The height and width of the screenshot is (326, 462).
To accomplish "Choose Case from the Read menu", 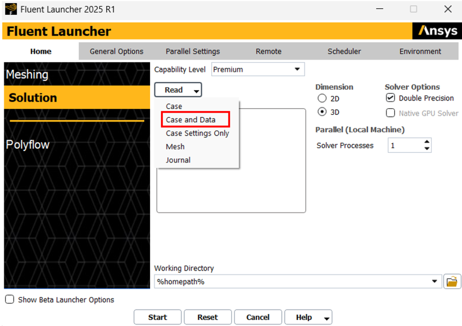I will pos(174,106).
